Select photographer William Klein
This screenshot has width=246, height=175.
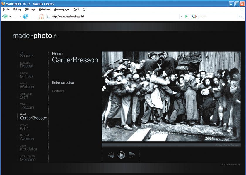point(24,127)
